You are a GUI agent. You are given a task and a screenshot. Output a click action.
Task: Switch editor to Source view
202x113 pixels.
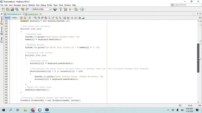click(7, 18)
